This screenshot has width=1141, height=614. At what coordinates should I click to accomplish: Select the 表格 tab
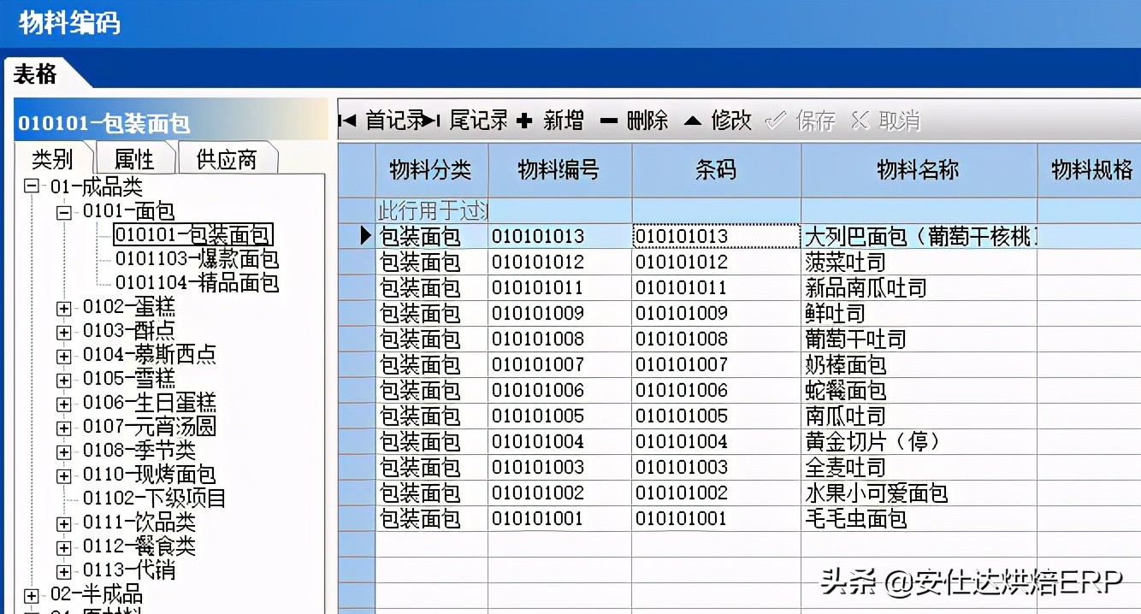[x=37, y=75]
